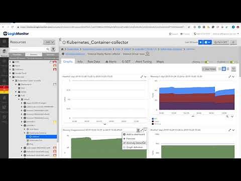Screen dimensions: 241x181
Task: Click the alert icon on first tree row
Action: coord(55,62)
